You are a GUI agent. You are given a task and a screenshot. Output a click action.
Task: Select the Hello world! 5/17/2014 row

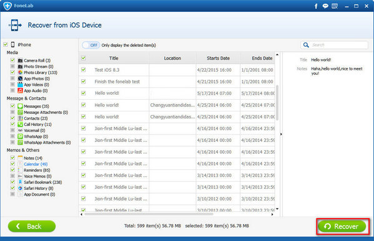click(177, 93)
